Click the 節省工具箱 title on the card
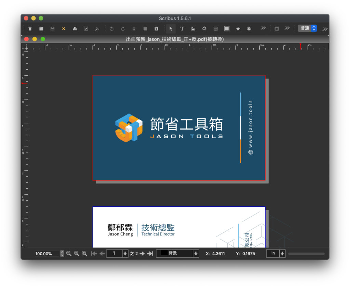 [187, 124]
